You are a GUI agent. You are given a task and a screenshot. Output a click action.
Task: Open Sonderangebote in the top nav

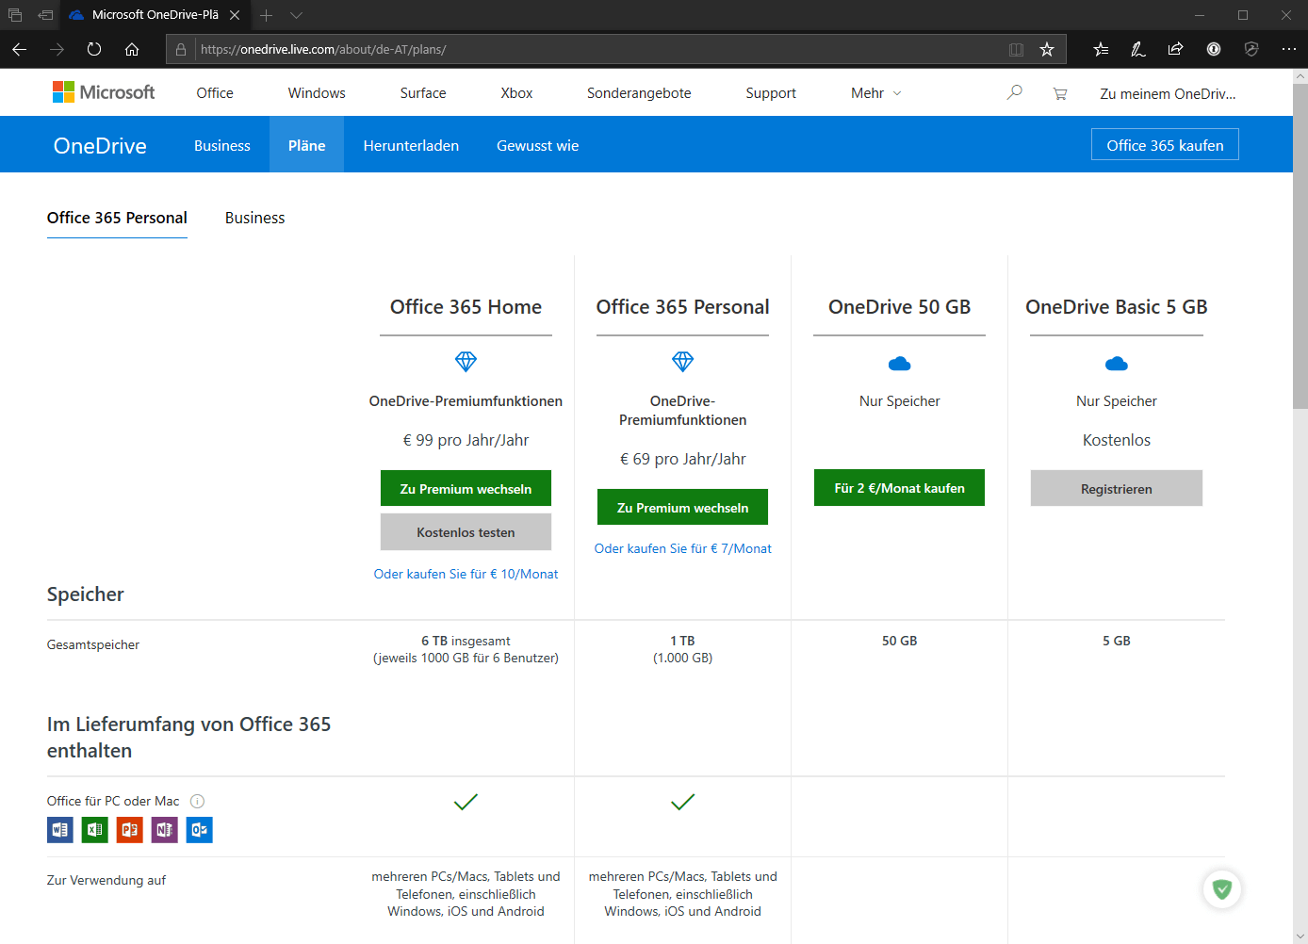639,93
